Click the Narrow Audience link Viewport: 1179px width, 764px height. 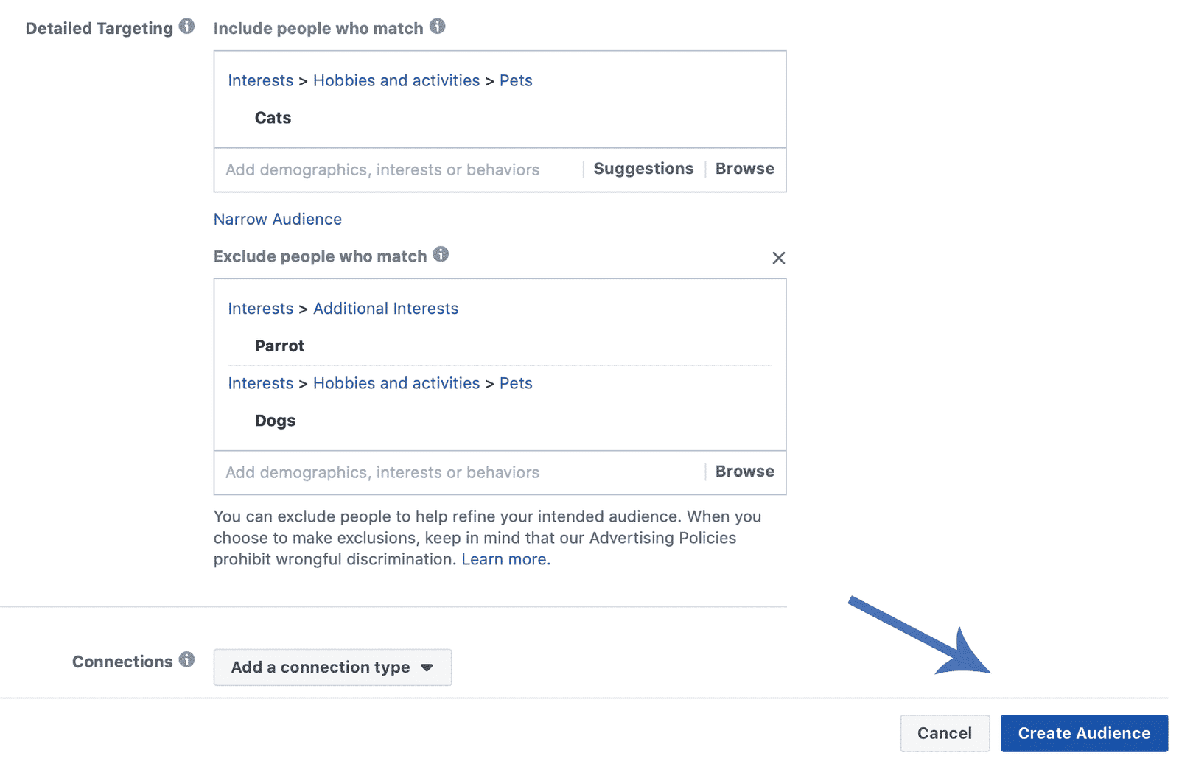[278, 220]
